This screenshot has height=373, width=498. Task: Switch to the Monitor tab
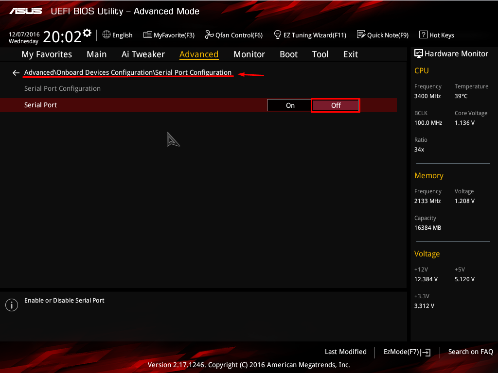(249, 54)
